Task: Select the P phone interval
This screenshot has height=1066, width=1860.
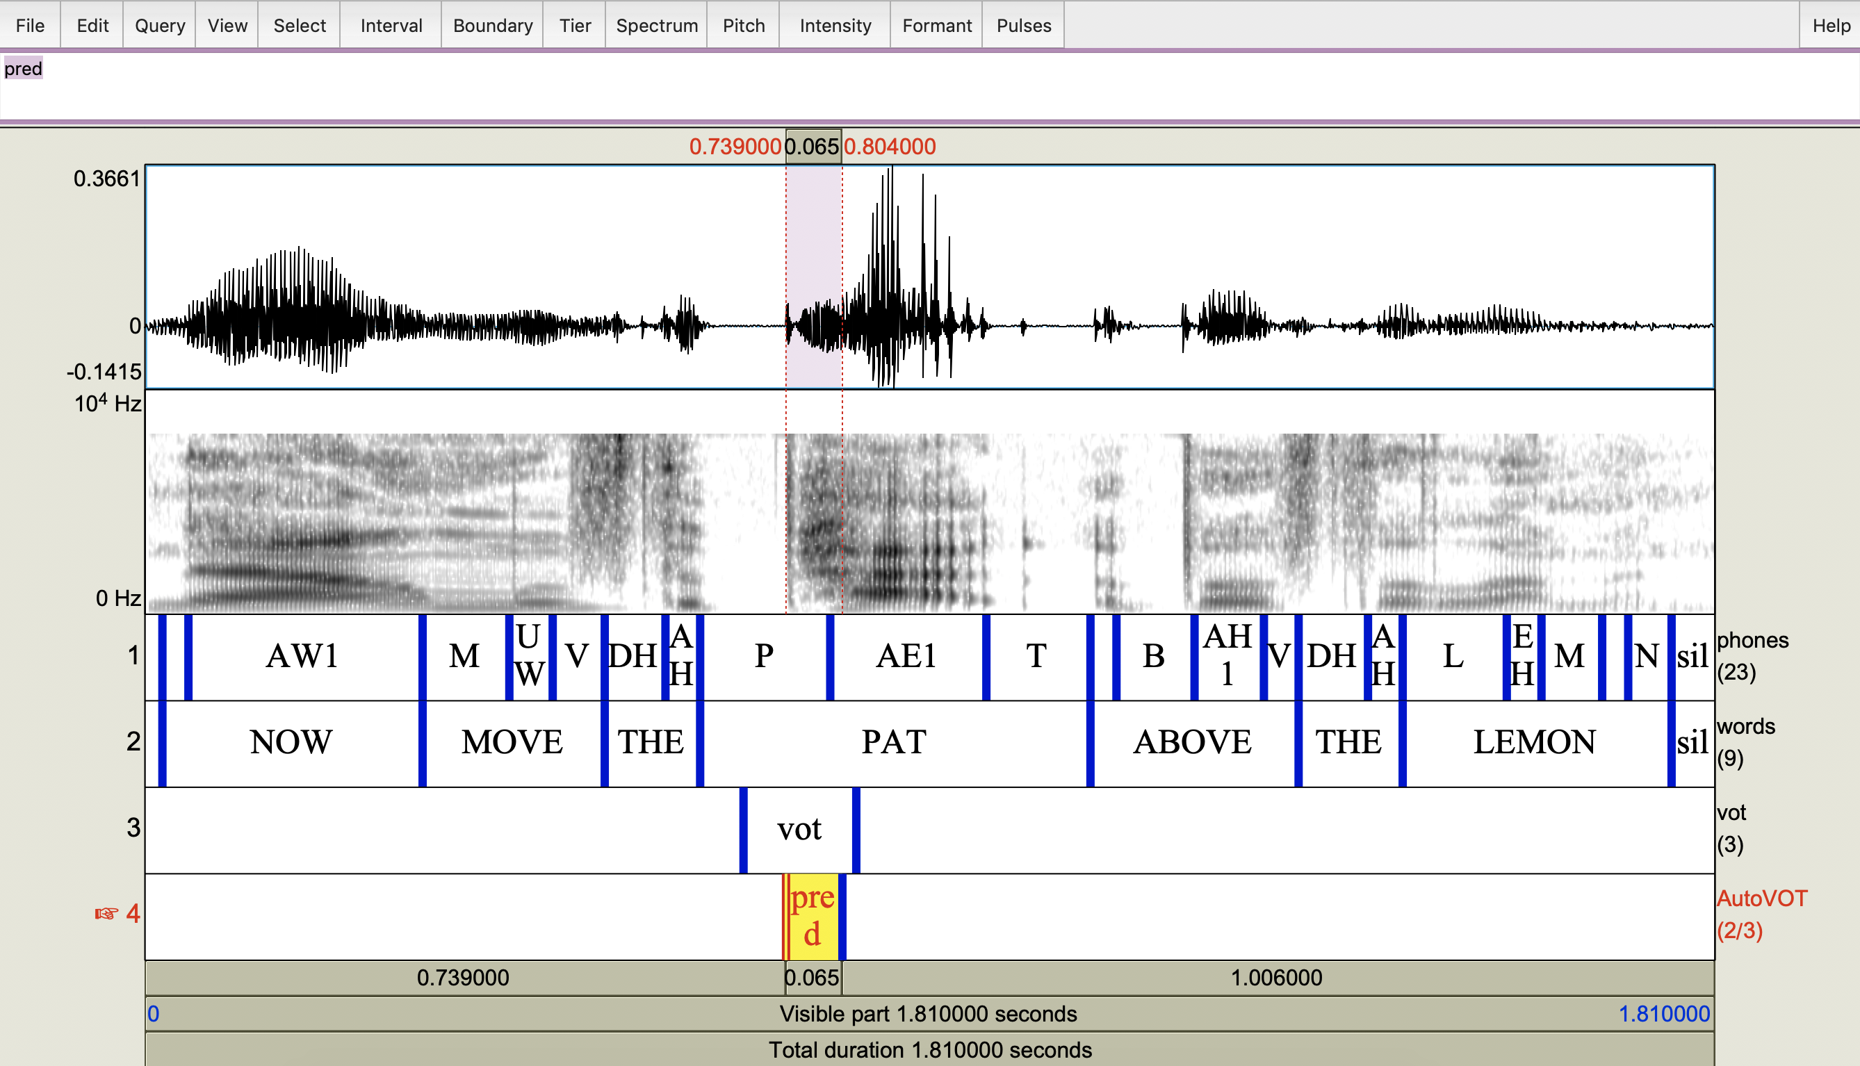Action: click(765, 657)
